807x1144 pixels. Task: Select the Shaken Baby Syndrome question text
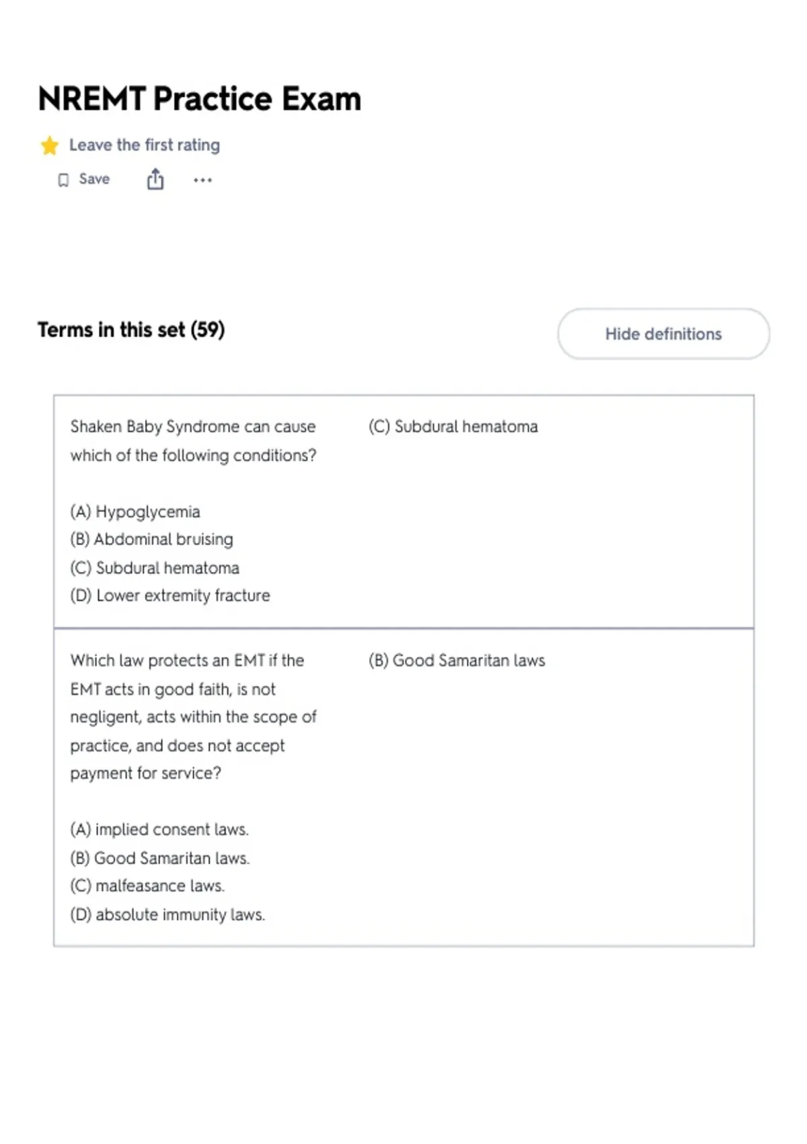point(194,441)
